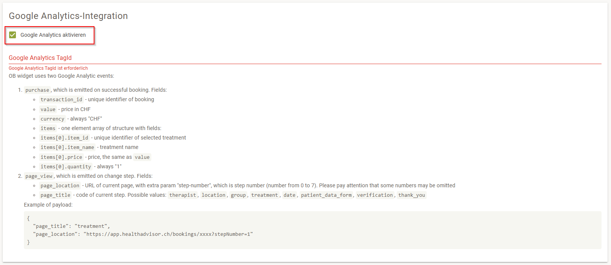611x265 pixels.
Task: Click the 'items[0].item_name' field code
Action: (67, 147)
